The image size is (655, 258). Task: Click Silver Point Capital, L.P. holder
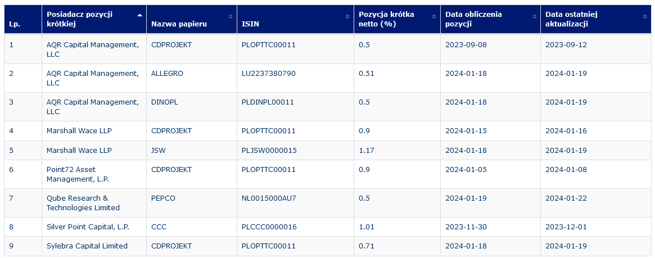[88, 227]
